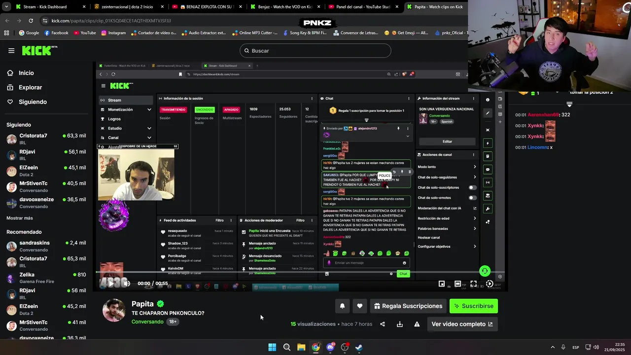
Task: Open the Windows Start menu
Action: tap(272, 347)
